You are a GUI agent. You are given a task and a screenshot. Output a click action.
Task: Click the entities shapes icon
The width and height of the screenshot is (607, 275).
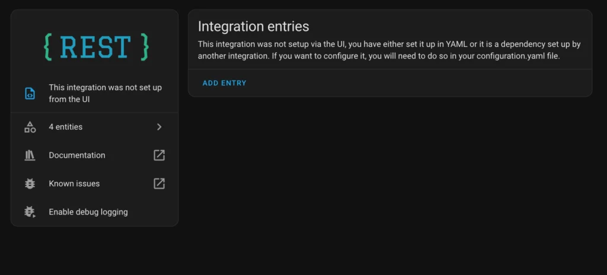tap(30, 127)
